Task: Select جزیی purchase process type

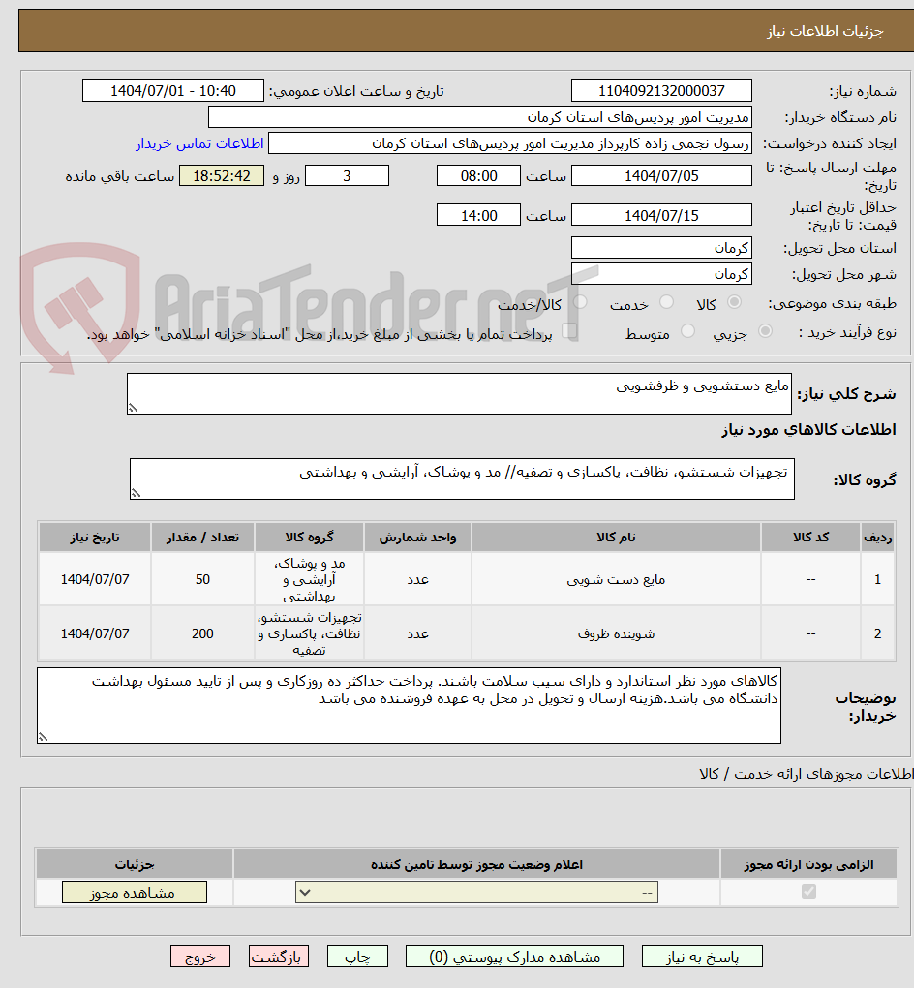Action: [x=765, y=330]
